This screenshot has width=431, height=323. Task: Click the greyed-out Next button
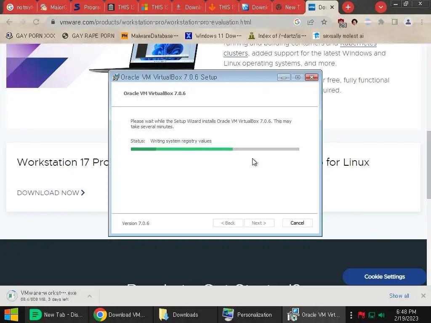coord(259,223)
